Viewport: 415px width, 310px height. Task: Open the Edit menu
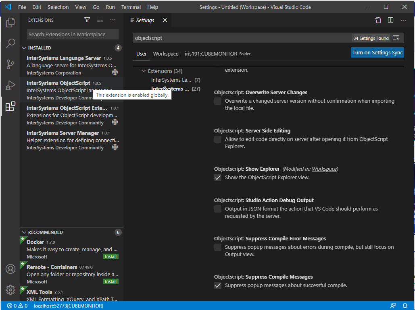point(37,7)
